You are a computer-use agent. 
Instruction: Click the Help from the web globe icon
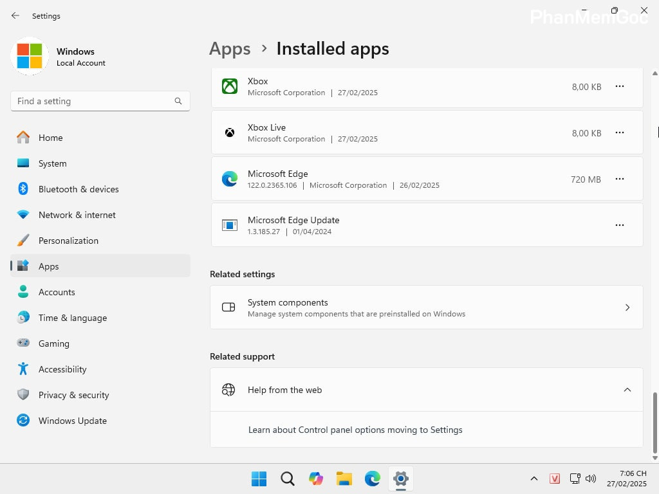(x=228, y=390)
